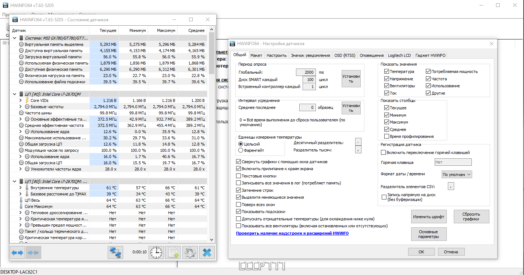Open the network monitors remote icon
The height and width of the screenshot is (275, 524).
click(115, 252)
